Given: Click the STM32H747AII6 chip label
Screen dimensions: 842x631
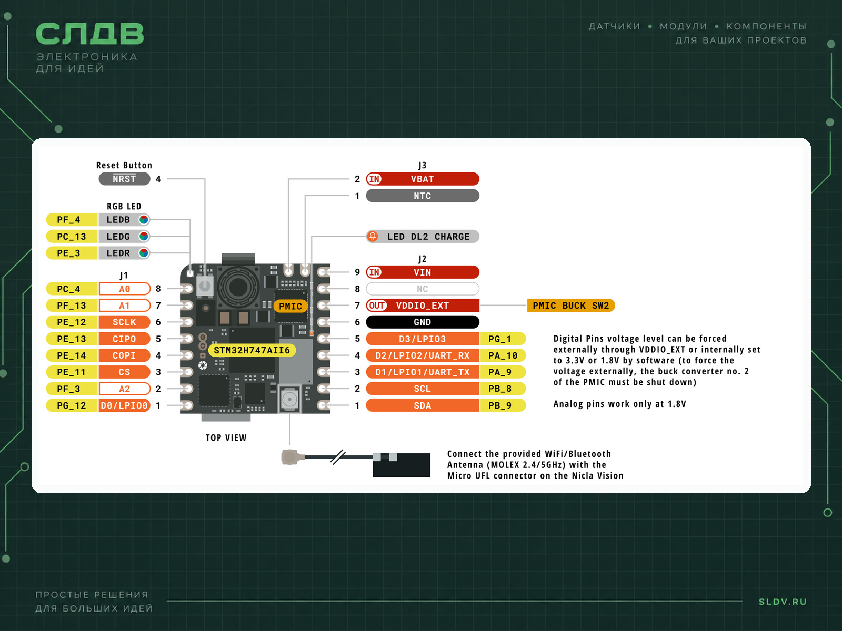Looking at the screenshot, I should tap(252, 350).
